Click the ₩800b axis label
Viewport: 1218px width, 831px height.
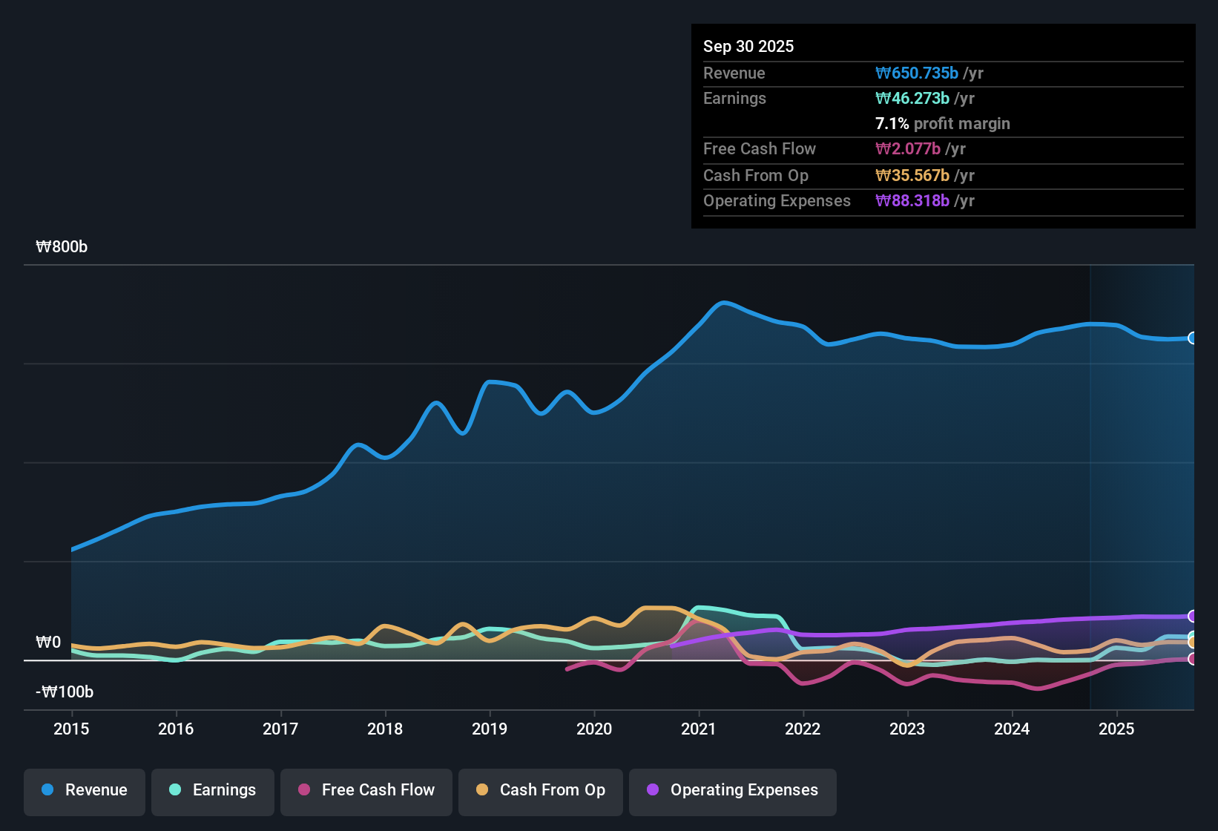pyautogui.click(x=62, y=246)
